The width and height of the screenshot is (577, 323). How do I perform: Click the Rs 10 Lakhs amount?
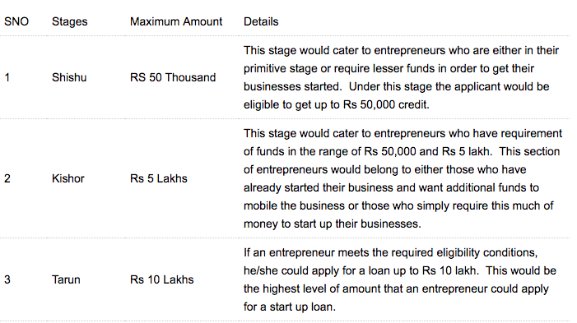point(161,279)
